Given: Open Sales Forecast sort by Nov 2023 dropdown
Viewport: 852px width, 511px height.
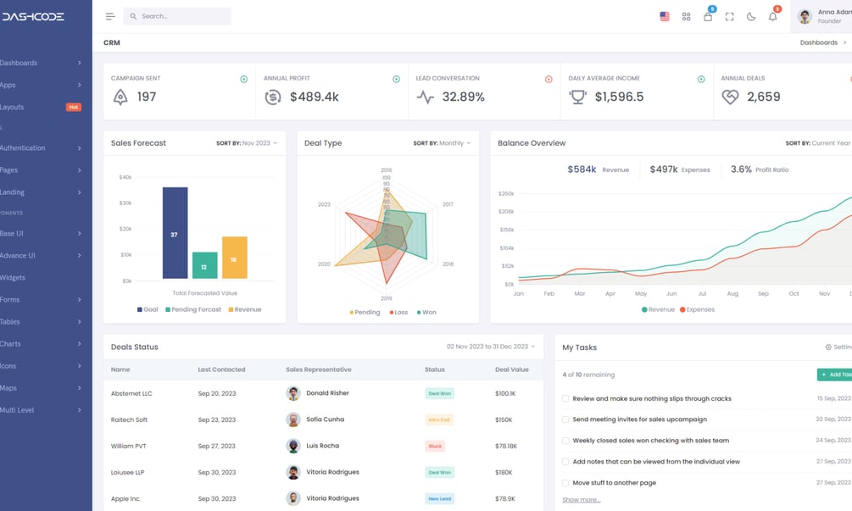Looking at the screenshot, I should [x=247, y=143].
